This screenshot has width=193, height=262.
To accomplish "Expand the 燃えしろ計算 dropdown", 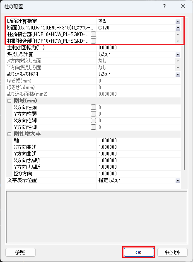I will tap(178, 54).
